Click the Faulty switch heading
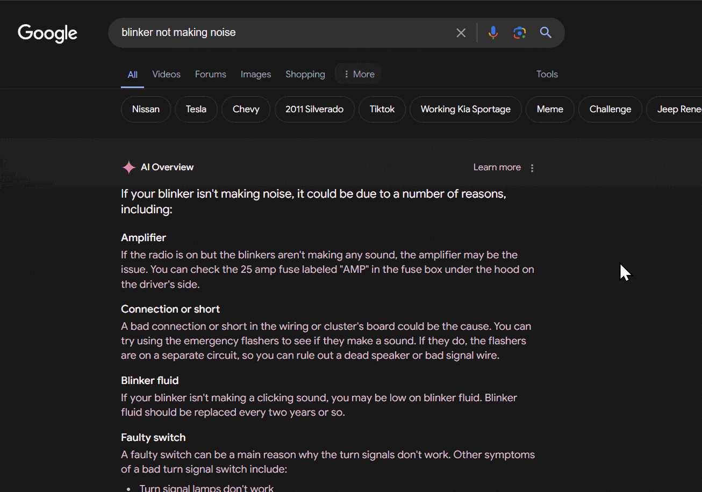This screenshot has height=492, width=702. coord(153,438)
